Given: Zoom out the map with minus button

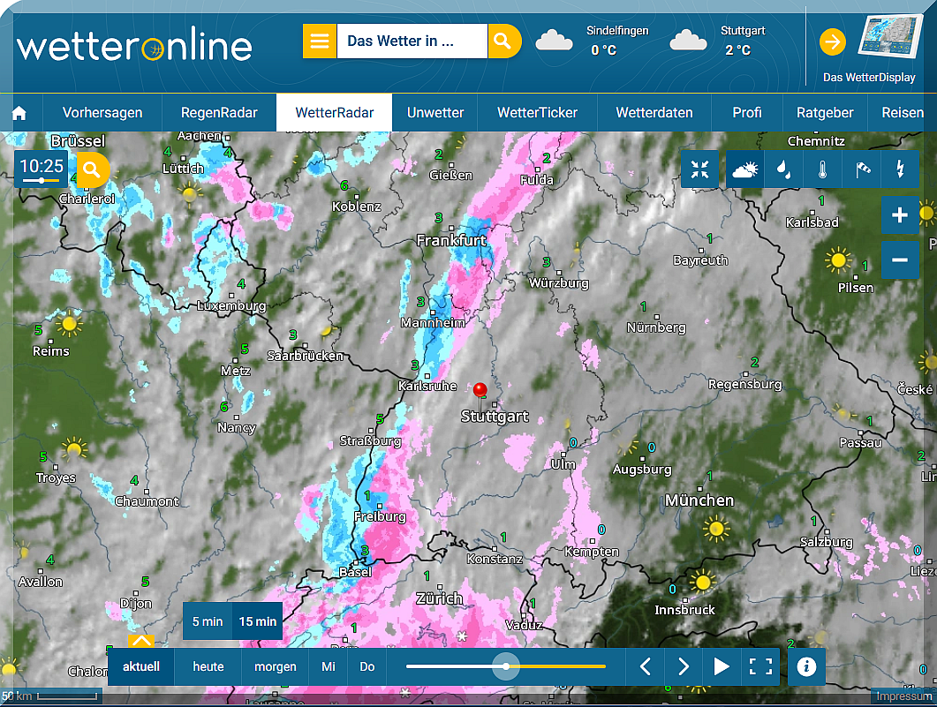Looking at the screenshot, I should pyautogui.click(x=900, y=259).
